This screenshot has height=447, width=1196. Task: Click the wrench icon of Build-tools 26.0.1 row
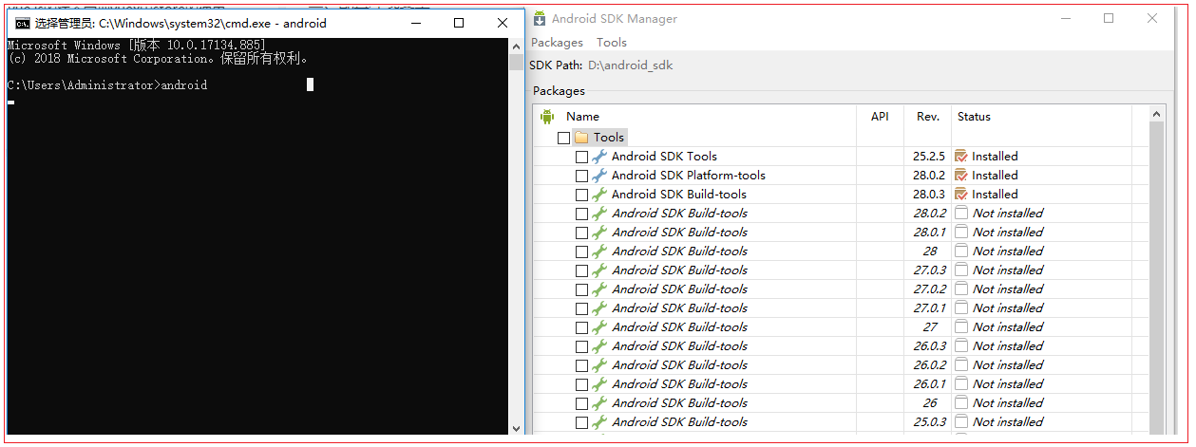point(599,384)
